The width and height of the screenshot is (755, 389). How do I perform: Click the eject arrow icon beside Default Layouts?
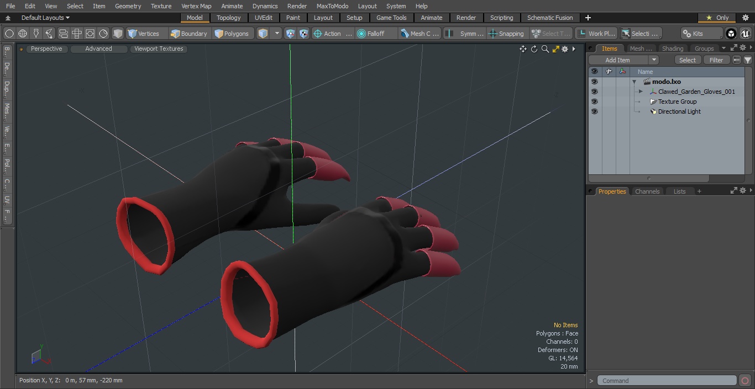click(x=8, y=18)
